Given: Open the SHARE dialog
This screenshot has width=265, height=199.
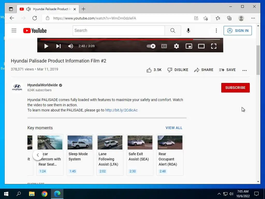Looking at the screenshot, I should tap(204, 70).
